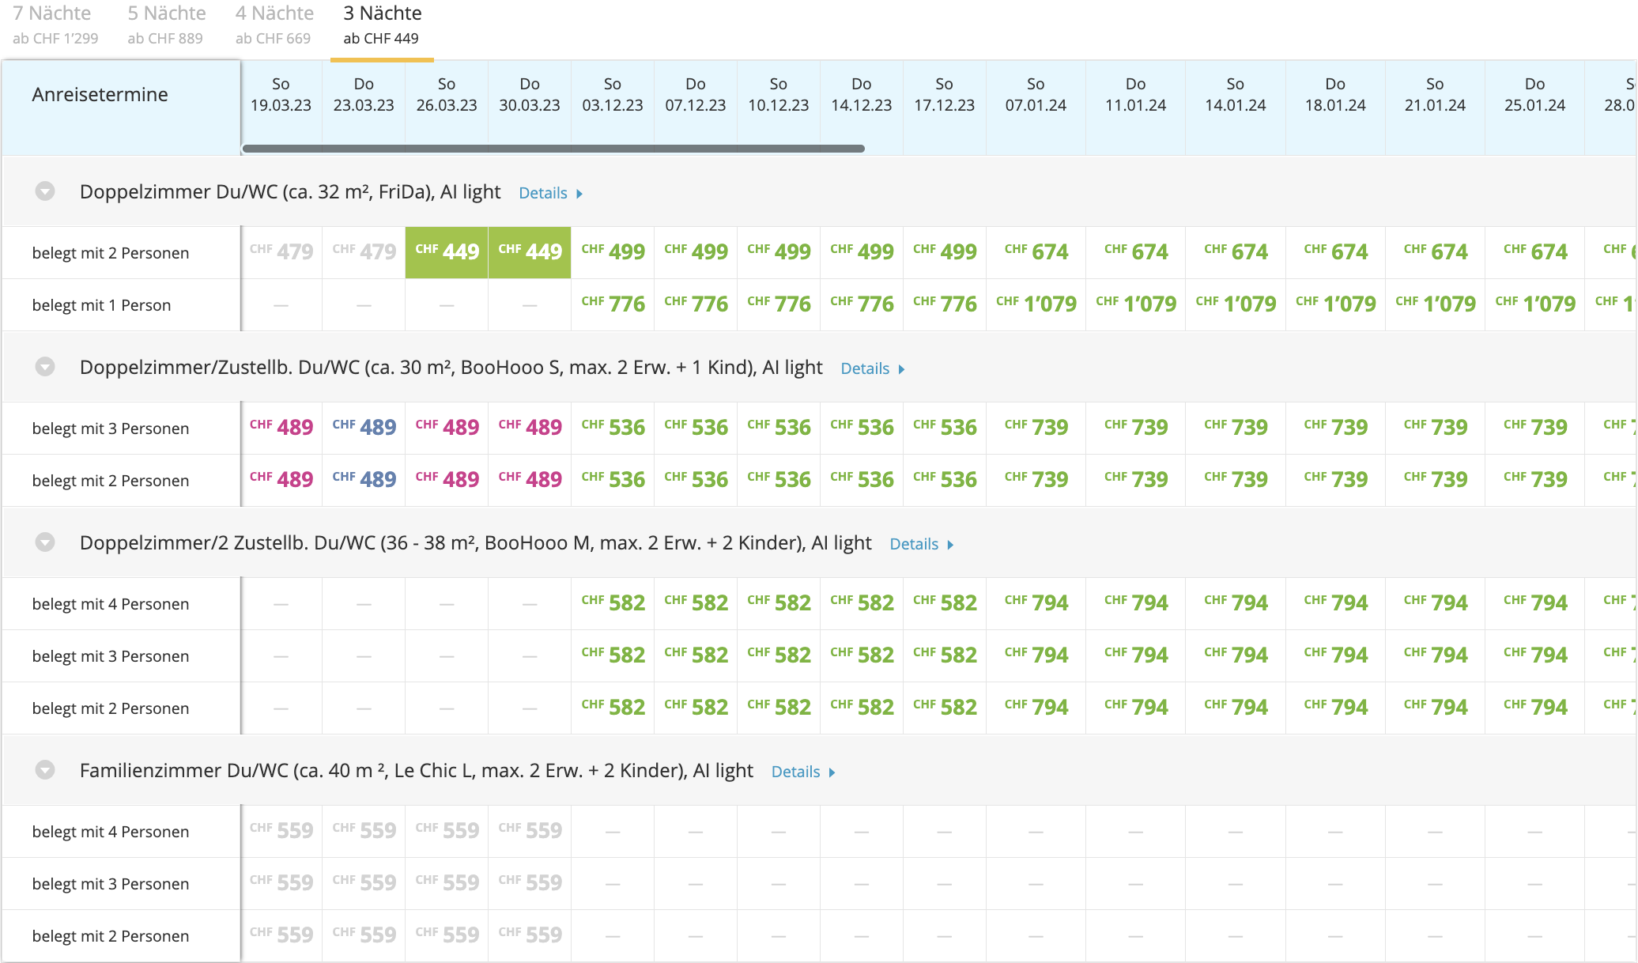Screen dimensions: 1638x963
Task: Collapse the Doppelzimmer FriDa room section
Action: [45, 192]
